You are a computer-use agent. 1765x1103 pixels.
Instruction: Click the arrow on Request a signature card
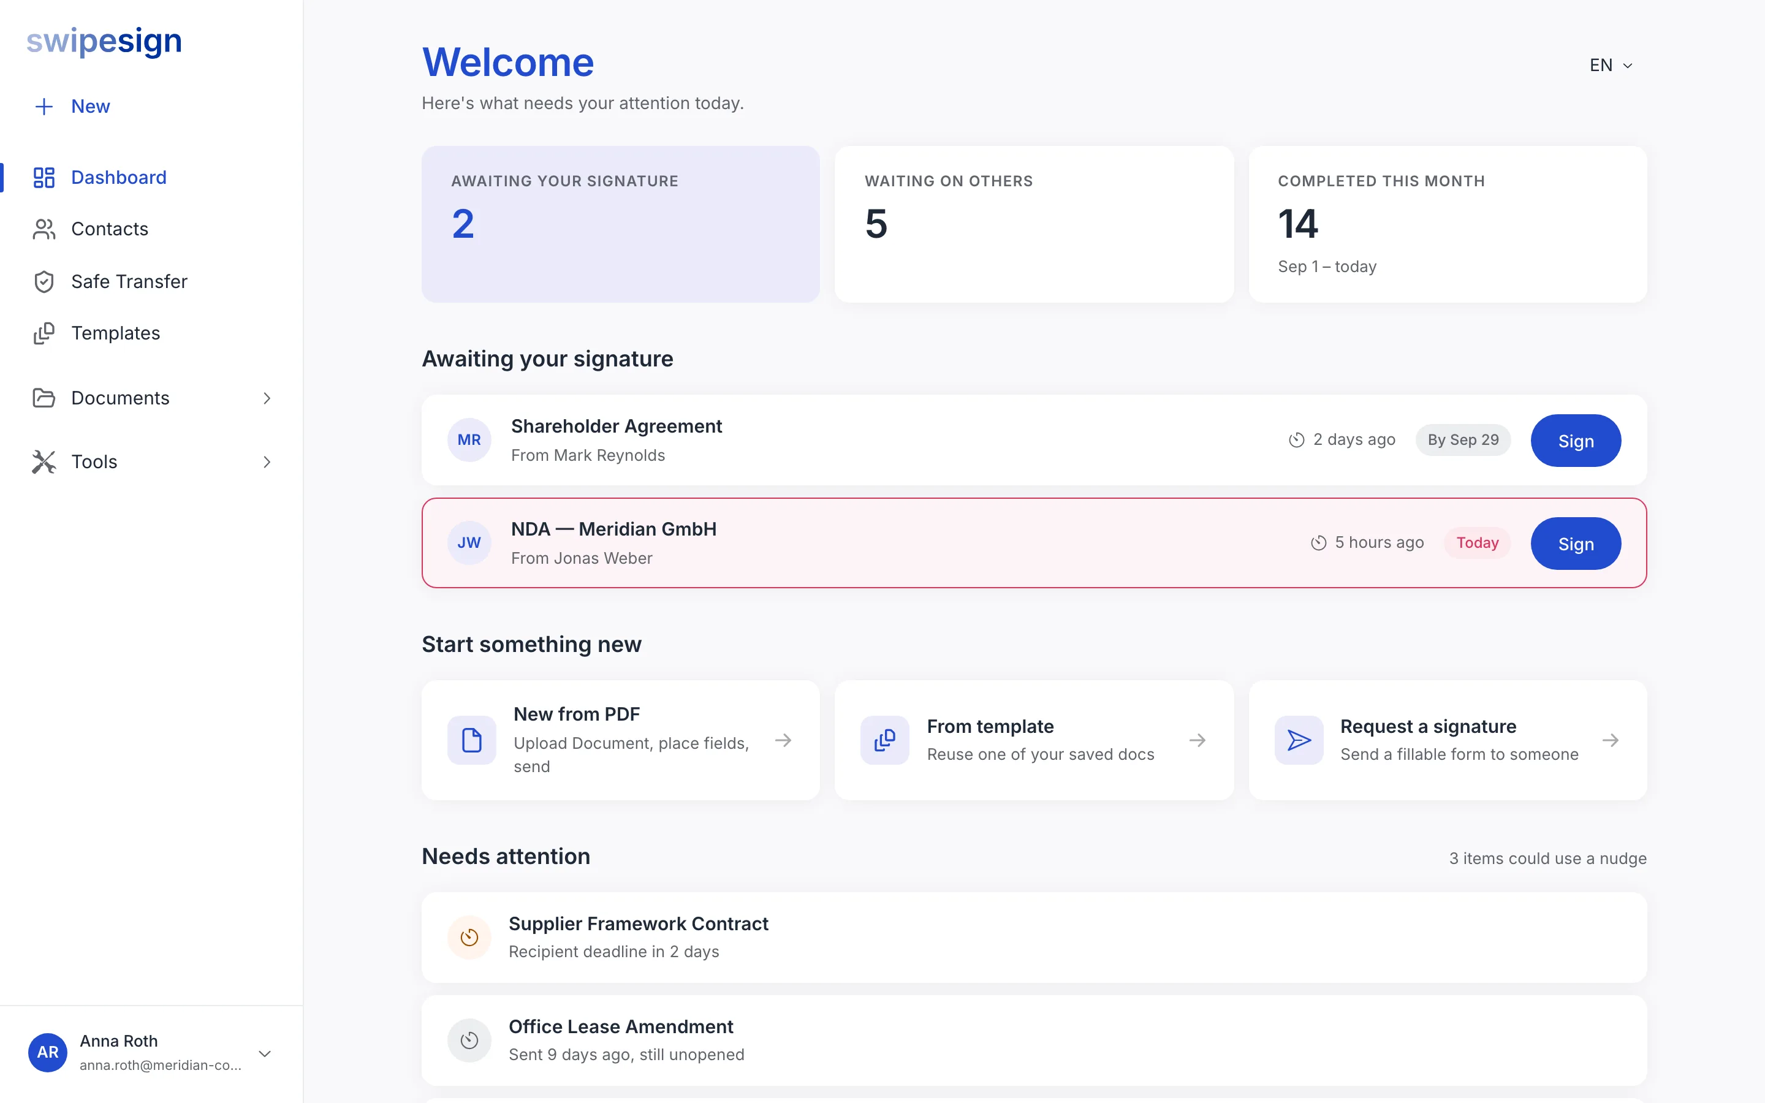click(1611, 740)
